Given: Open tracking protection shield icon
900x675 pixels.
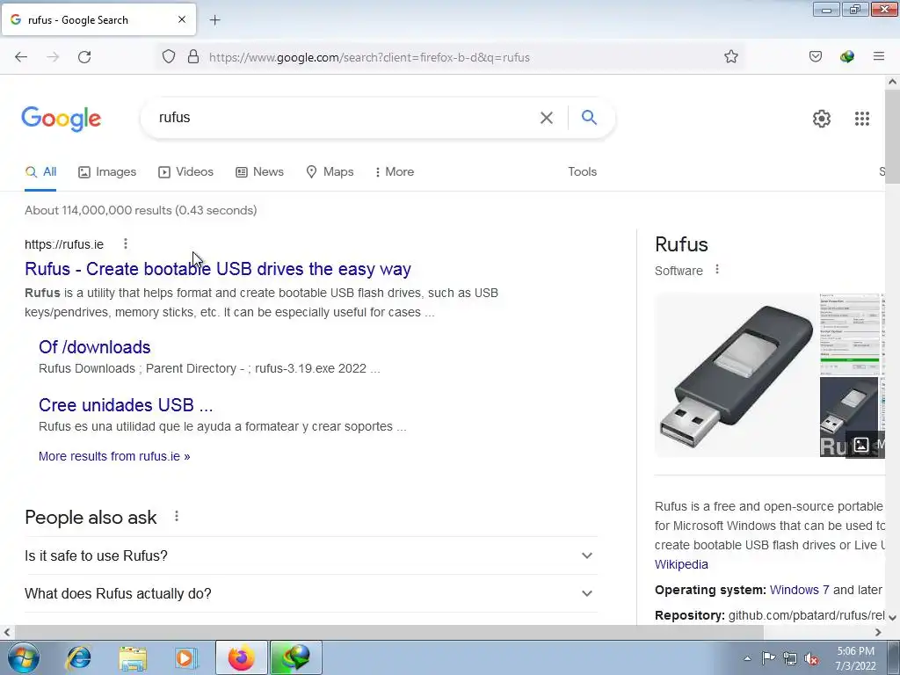Looking at the screenshot, I should pos(168,57).
